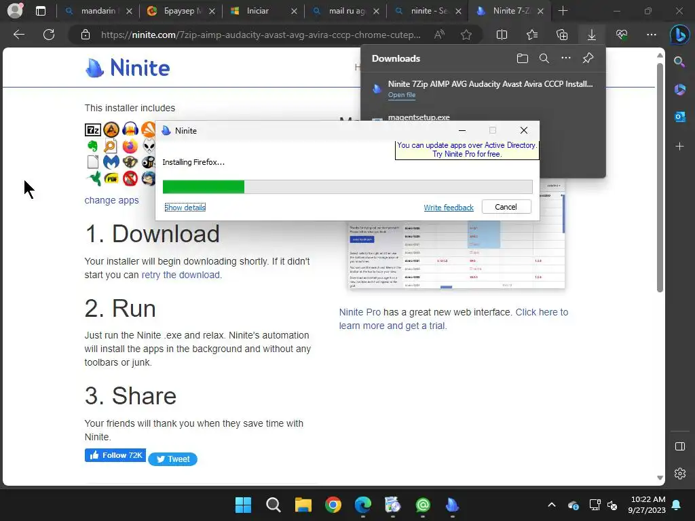695x521 pixels.
Task: Switch to the Браузер tab
Action: click(x=181, y=11)
